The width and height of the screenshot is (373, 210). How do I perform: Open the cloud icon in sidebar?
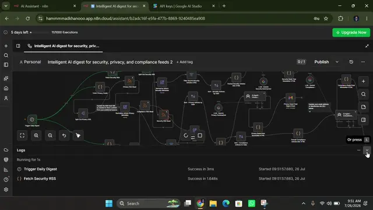tap(6, 150)
